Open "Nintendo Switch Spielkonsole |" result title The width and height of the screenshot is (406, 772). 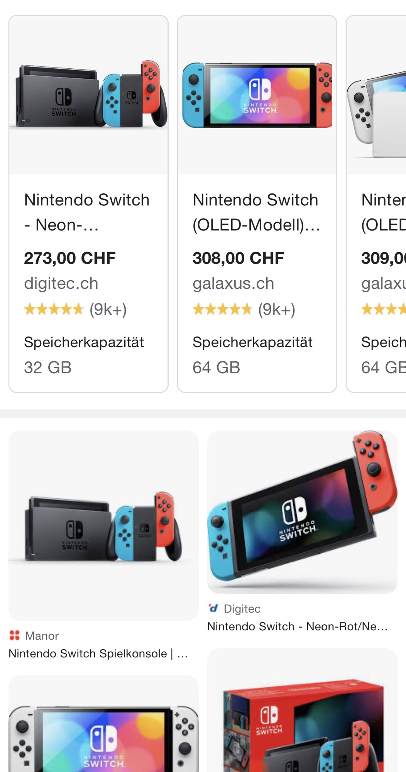(98, 653)
